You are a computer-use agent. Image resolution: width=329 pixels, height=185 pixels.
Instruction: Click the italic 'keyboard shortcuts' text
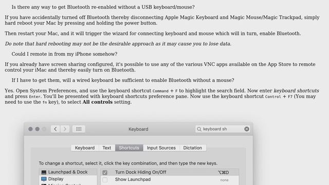296,90
